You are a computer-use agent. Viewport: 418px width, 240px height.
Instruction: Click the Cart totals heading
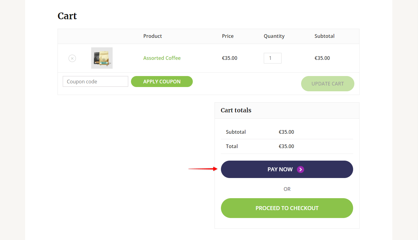pos(236,110)
